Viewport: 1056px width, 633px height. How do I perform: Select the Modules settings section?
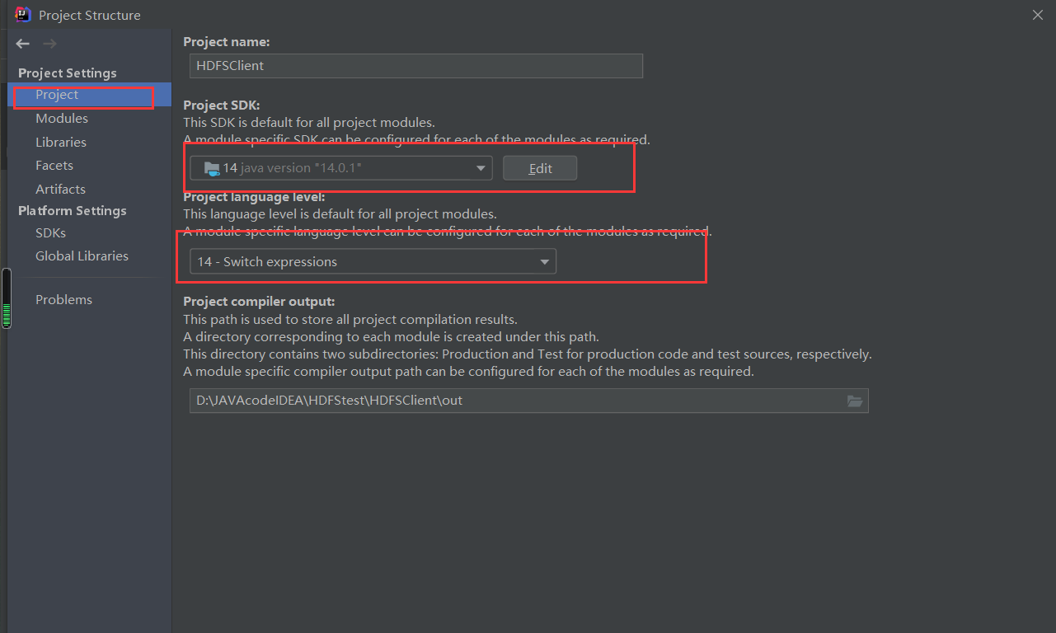point(62,118)
